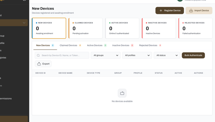Click the Import Device button
Viewport: 215px width, 122px height.
click(x=199, y=10)
